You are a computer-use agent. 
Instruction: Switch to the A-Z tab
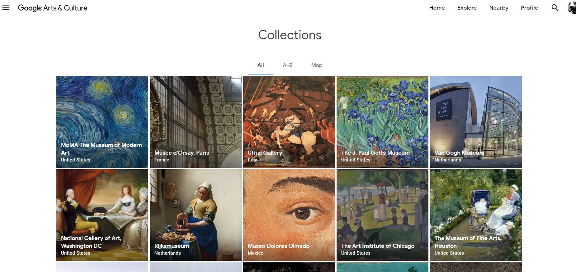287,65
